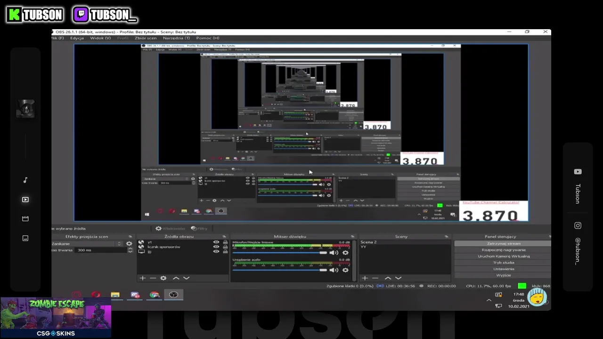
Task: Click Urządzenie audio volume slider
Action: tap(280, 270)
